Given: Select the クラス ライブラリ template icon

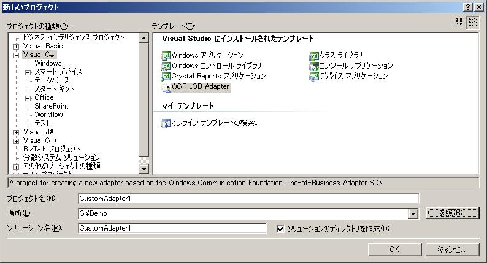Looking at the screenshot, I should (x=314, y=56).
